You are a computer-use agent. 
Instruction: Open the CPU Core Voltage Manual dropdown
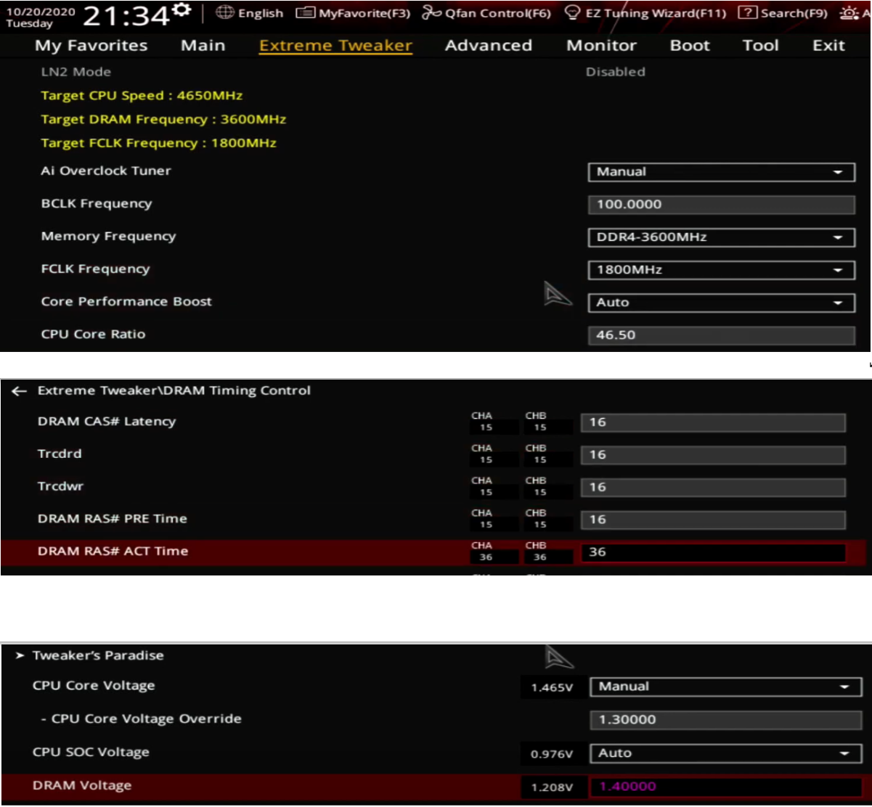725,687
